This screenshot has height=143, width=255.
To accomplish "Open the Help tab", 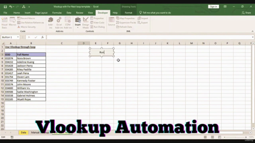I will [x=115, y=13].
